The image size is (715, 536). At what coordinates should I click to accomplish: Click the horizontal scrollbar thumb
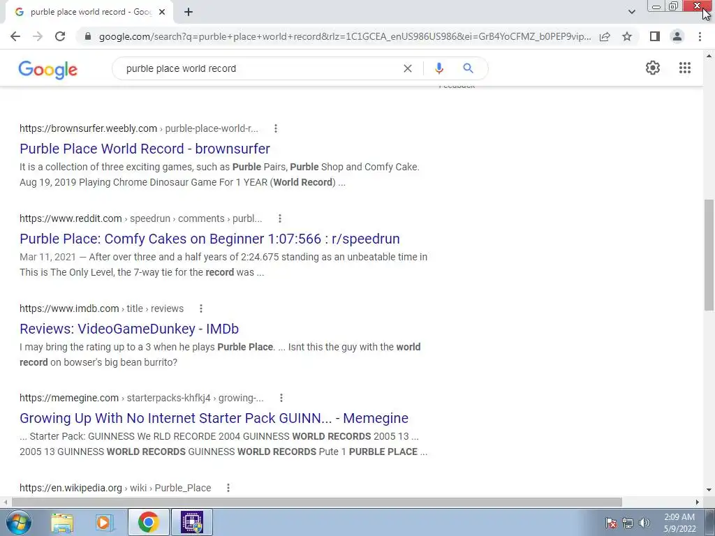pyautogui.click(x=317, y=502)
